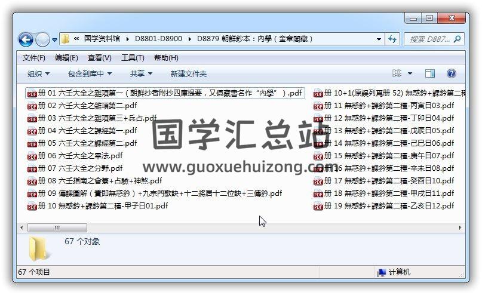Open the 共享 dropdown

coord(141,74)
